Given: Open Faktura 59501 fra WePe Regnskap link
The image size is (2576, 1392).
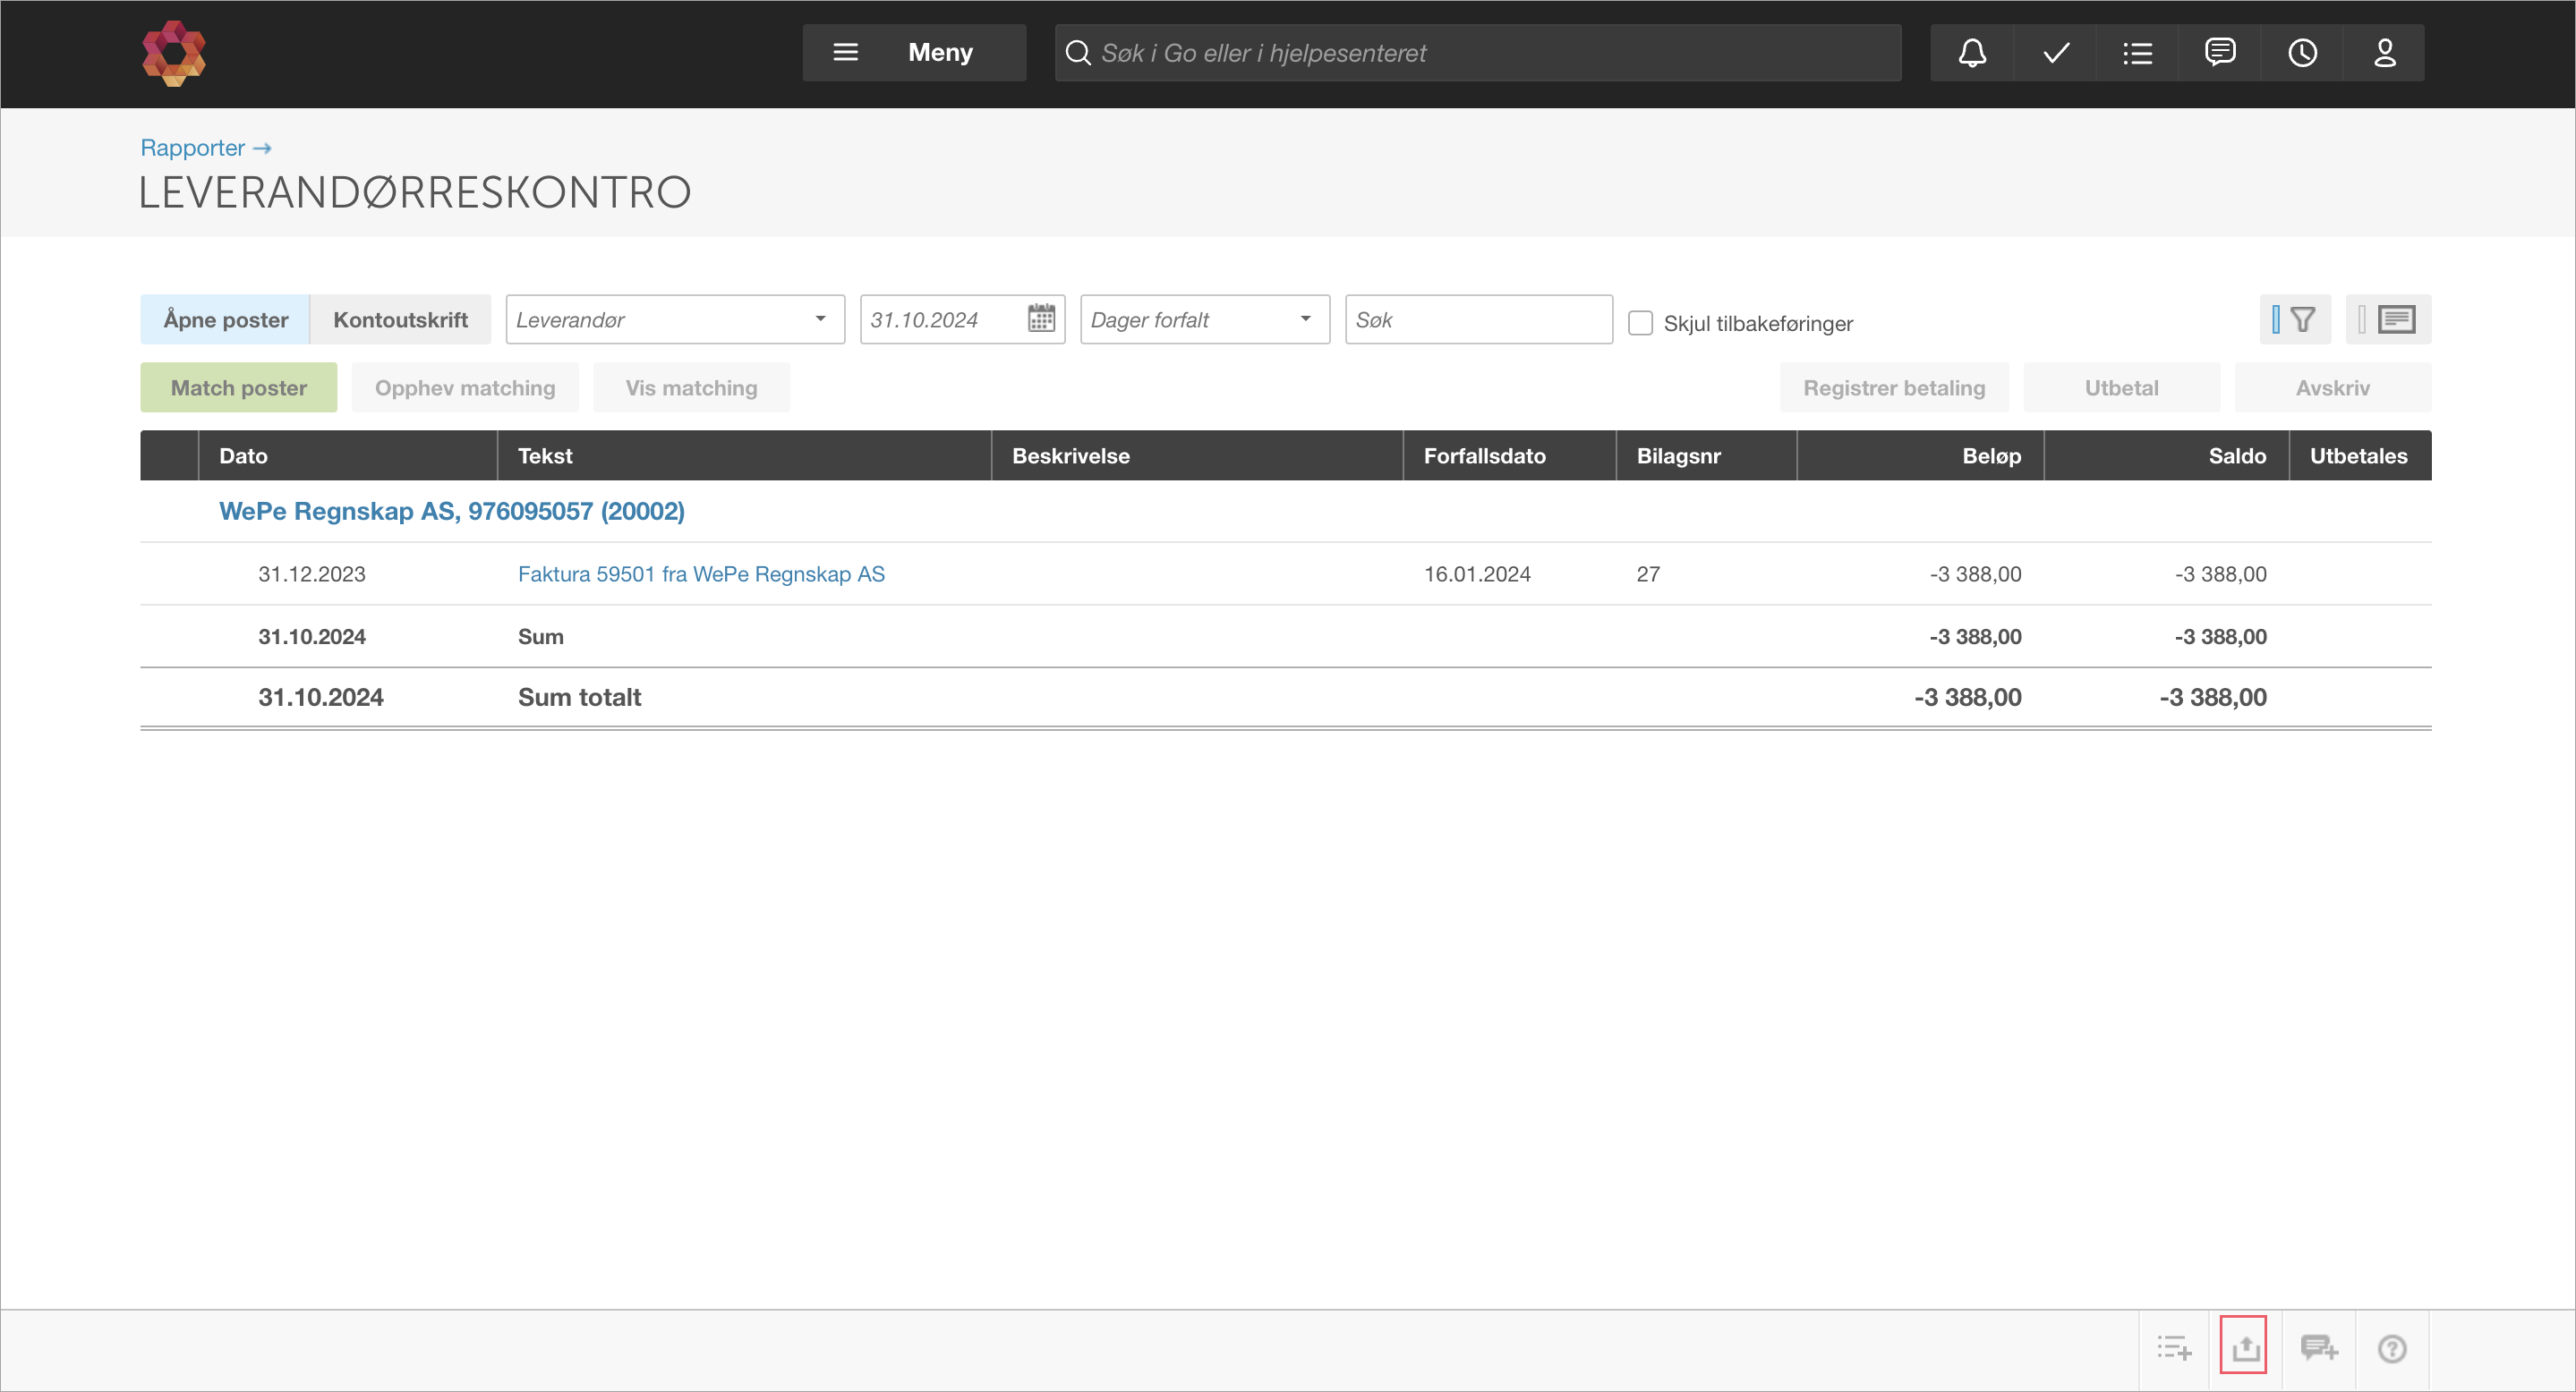Looking at the screenshot, I should click(x=701, y=574).
